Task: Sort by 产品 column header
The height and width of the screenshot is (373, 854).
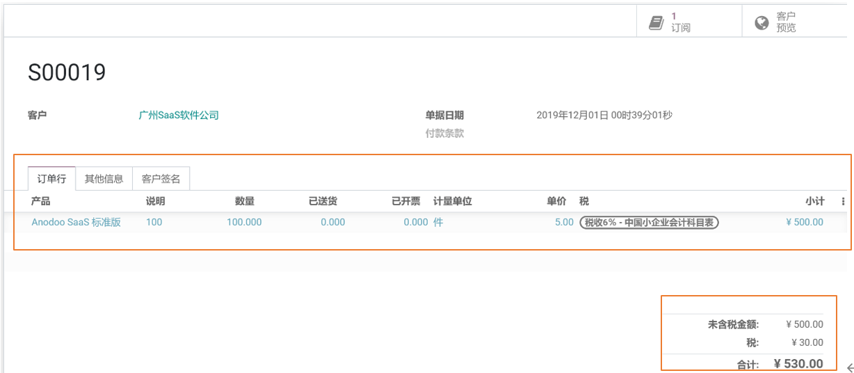Action: click(41, 201)
